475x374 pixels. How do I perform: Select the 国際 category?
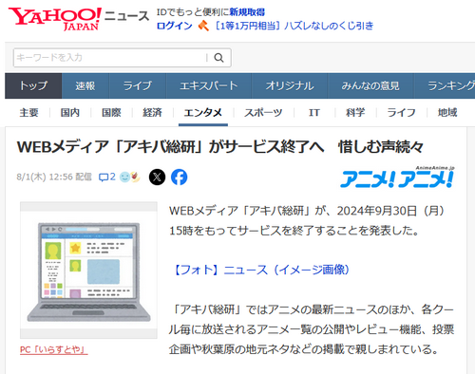(111, 112)
